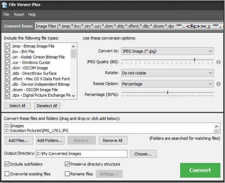Click the rename Settings button
Viewport: 225px width, 183px height.
click(x=109, y=174)
